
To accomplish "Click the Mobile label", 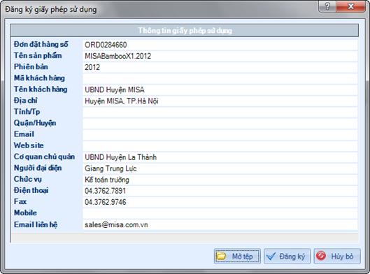I will (x=25, y=213).
